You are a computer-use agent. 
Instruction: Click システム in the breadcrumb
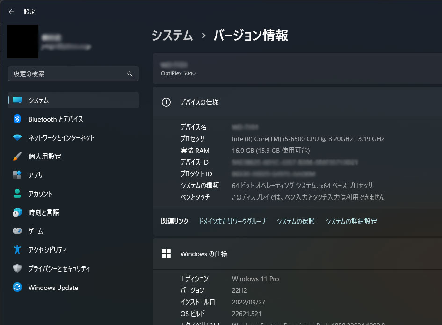tap(172, 36)
